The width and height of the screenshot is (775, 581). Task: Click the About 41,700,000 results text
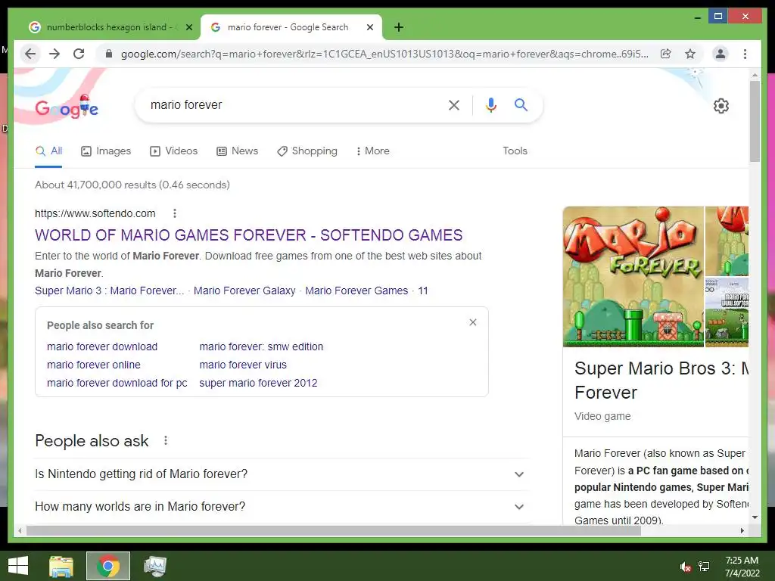[132, 185]
